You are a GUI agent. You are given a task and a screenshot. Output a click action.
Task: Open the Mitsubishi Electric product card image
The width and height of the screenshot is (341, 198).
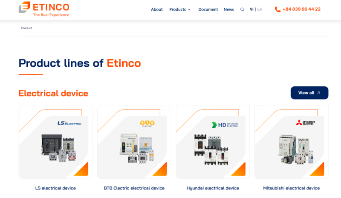click(x=292, y=142)
